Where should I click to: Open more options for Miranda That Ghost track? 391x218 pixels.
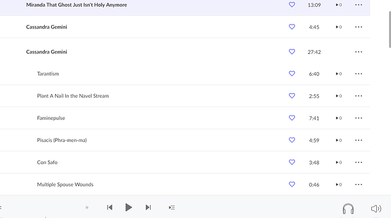point(359,5)
